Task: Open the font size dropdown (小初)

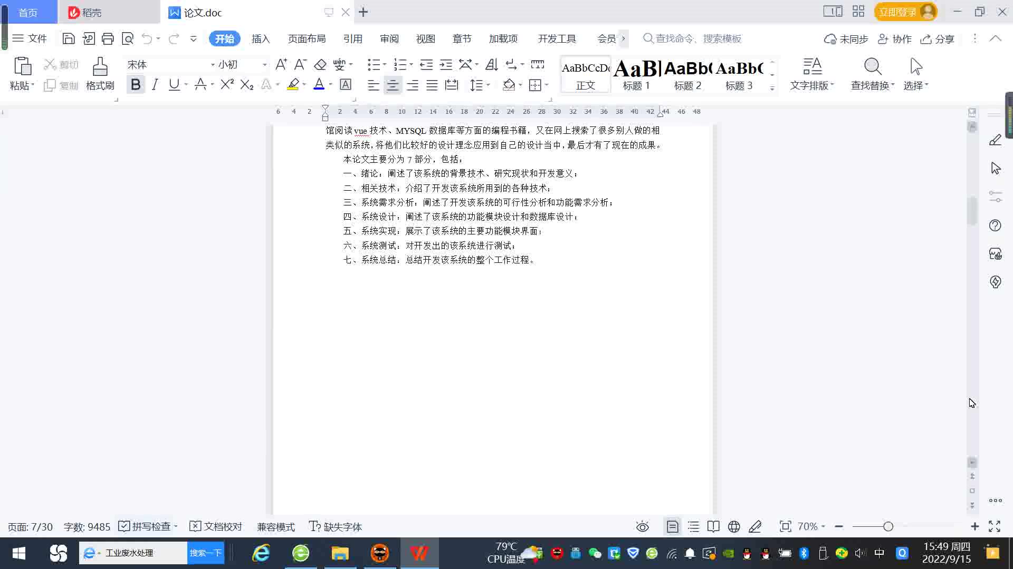Action: point(264,65)
